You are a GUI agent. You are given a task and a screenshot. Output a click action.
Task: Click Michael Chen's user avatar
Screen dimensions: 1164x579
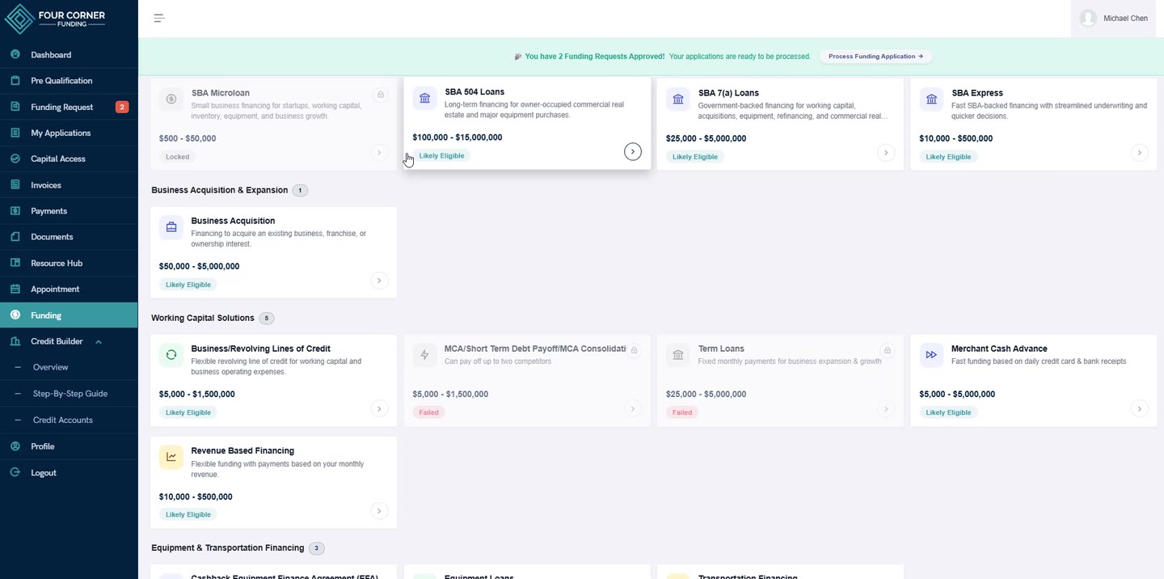pos(1088,18)
